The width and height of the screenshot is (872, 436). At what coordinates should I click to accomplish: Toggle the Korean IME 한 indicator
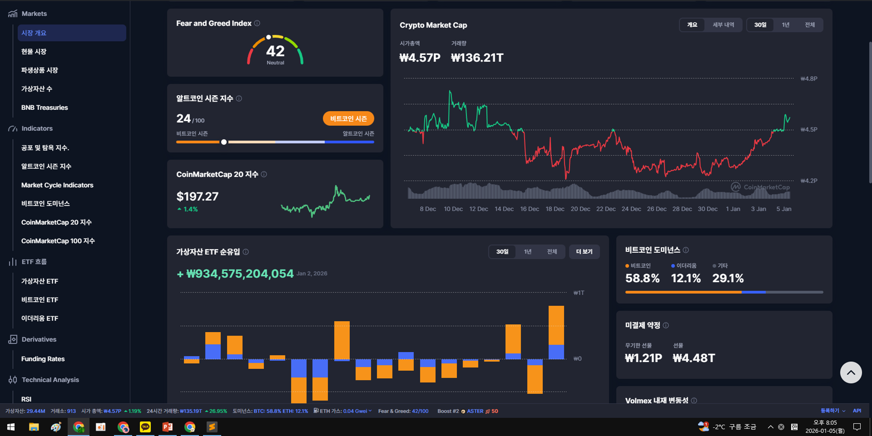tap(794, 427)
